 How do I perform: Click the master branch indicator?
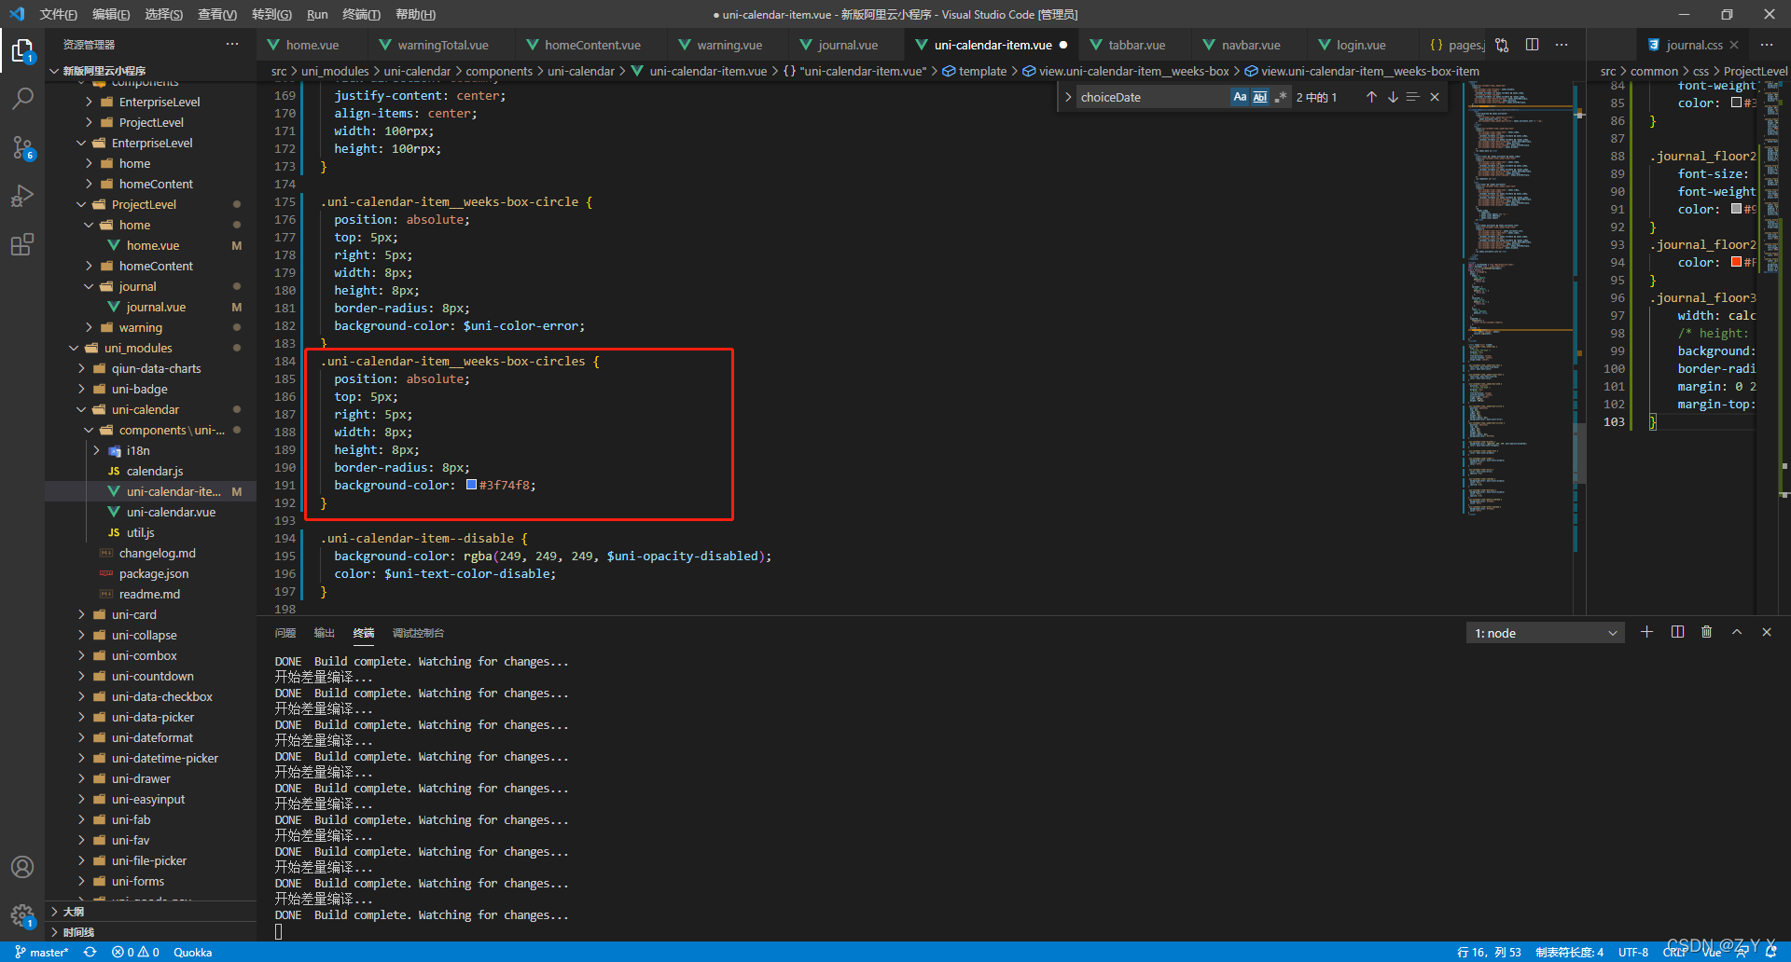43,952
